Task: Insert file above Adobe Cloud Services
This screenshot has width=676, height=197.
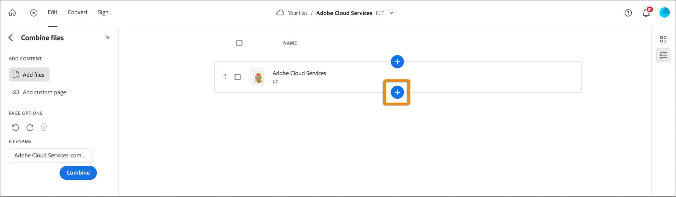Action: (397, 62)
